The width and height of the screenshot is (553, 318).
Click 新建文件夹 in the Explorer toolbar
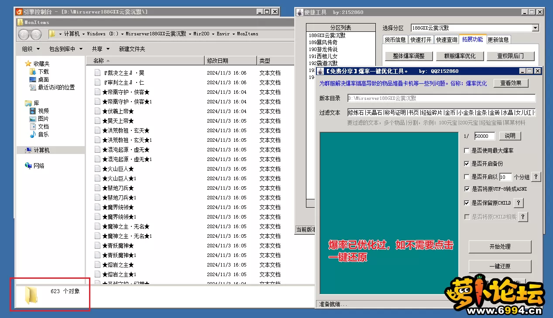132,49
